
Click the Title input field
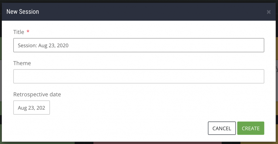click(138, 45)
